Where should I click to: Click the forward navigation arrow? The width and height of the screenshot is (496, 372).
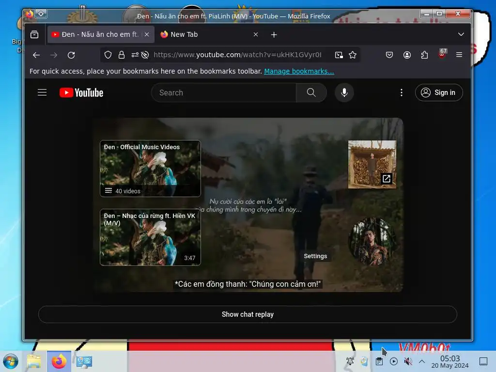tap(54, 55)
